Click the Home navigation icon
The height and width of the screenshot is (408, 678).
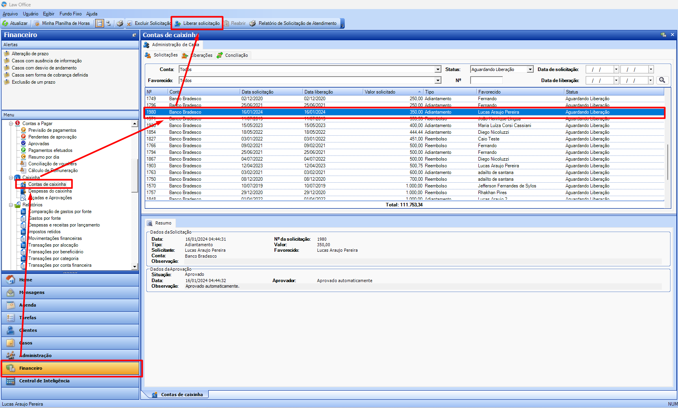[x=11, y=280]
